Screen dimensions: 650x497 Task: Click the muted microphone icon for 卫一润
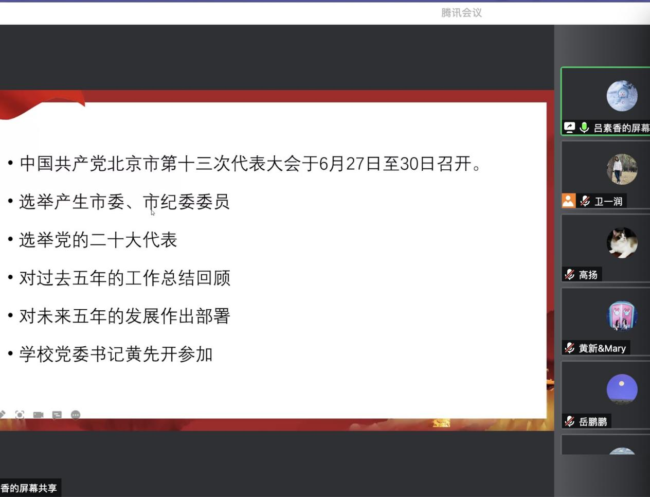click(x=585, y=201)
